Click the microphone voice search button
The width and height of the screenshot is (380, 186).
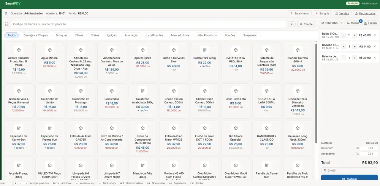click(292, 24)
